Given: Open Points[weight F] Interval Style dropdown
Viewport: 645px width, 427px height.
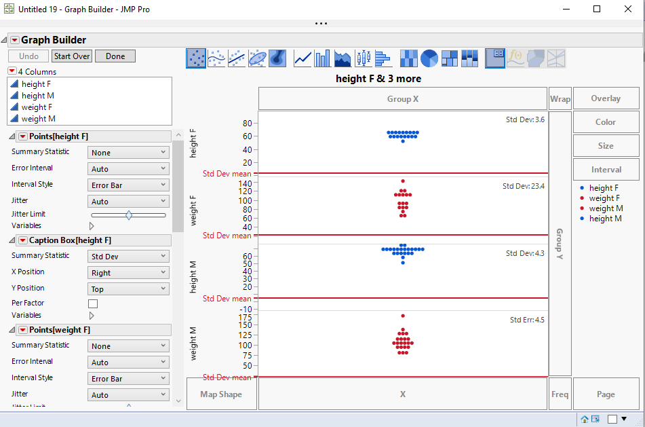Looking at the screenshot, I should coord(128,378).
